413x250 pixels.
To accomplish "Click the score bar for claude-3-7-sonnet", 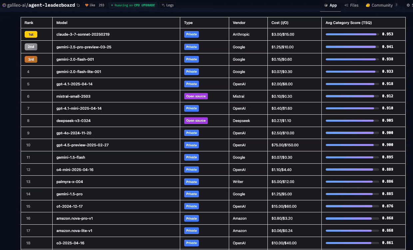I will click(352, 34).
